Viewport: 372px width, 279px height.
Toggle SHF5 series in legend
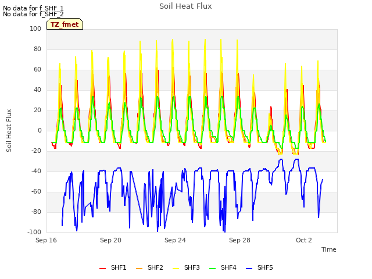tap(259, 267)
